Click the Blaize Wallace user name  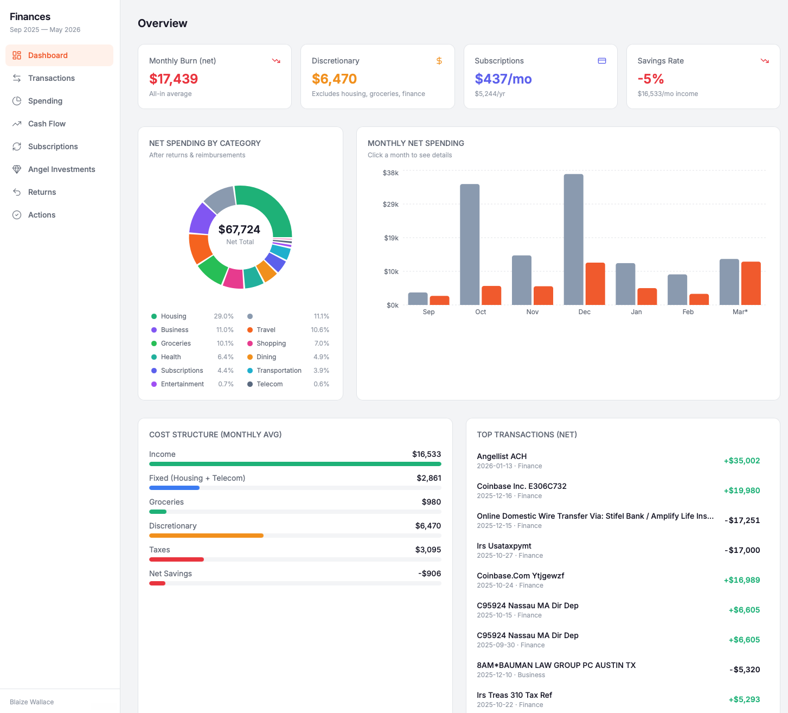click(x=32, y=702)
